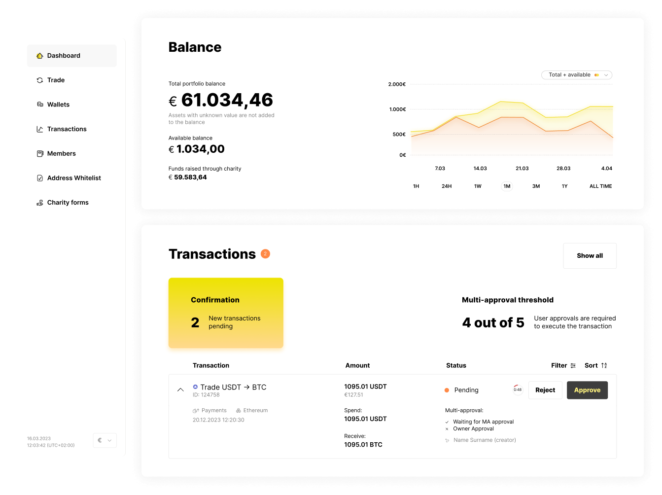
Task: Open the currency selector near the clock
Action: 105,440
